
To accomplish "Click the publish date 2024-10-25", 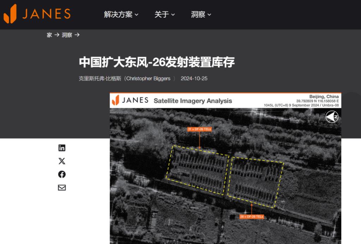I will click(x=194, y=78).
